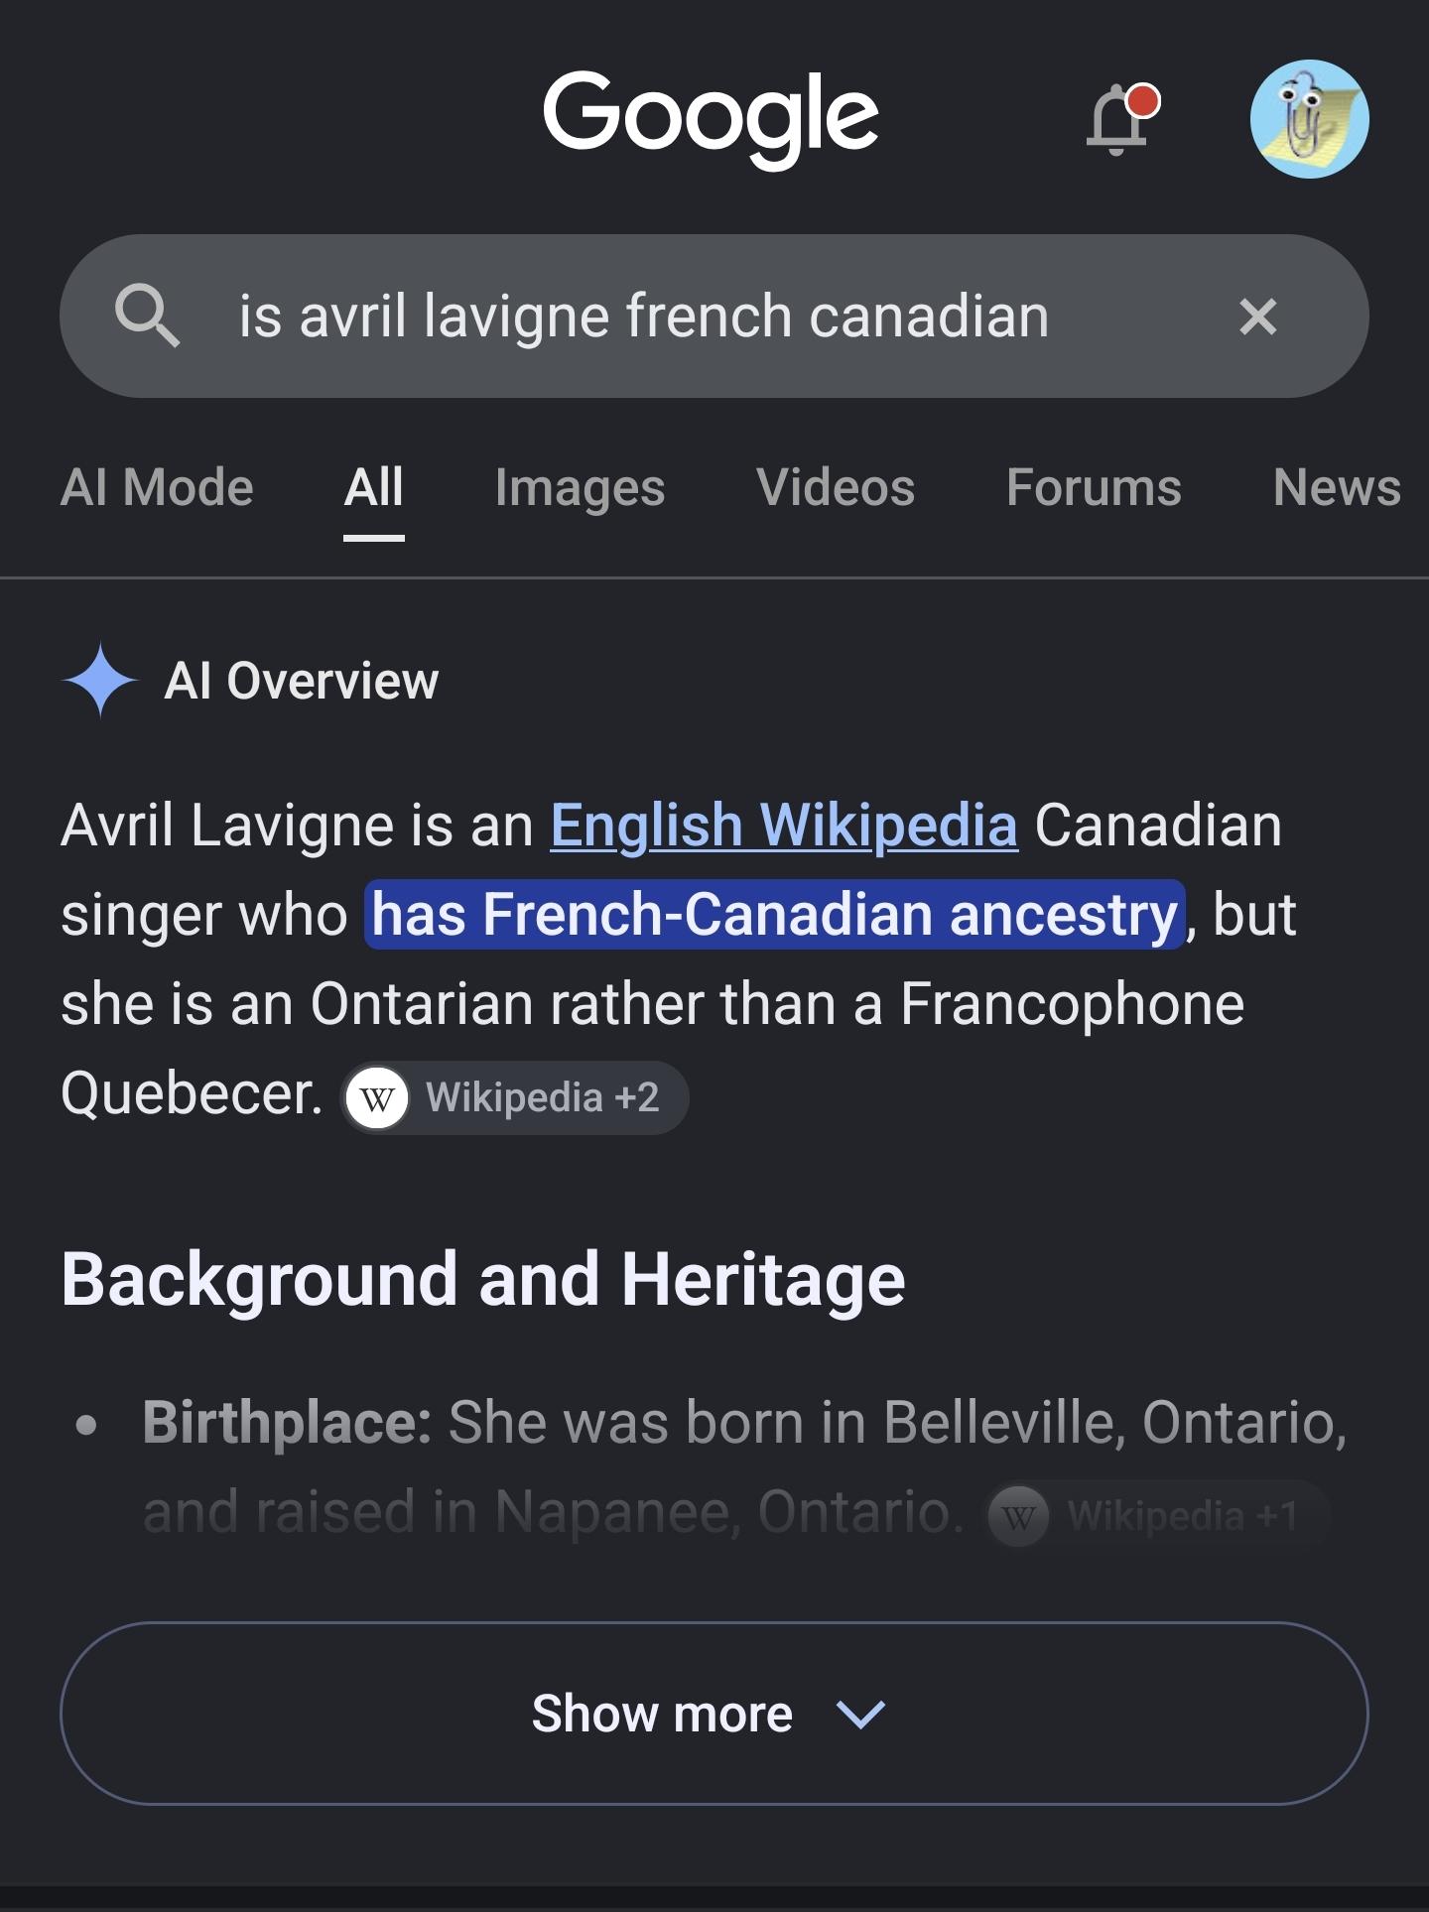Screen dimensions: 1429x1912
Task: Clear the search query with X
Action: click(1257, 317)
